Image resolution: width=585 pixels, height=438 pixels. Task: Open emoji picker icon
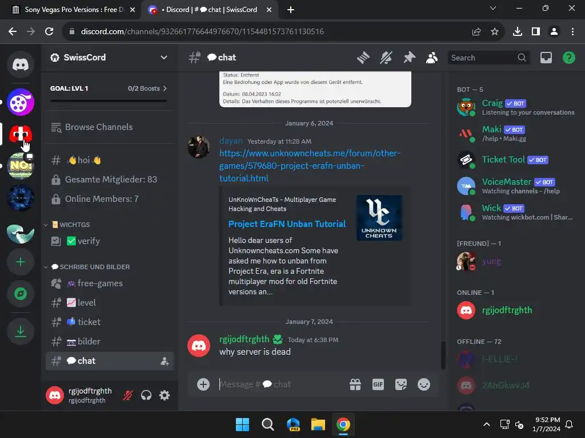tap(424, 384)
